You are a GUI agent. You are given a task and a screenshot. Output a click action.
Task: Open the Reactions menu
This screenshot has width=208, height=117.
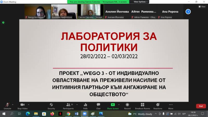pos(158,105)
